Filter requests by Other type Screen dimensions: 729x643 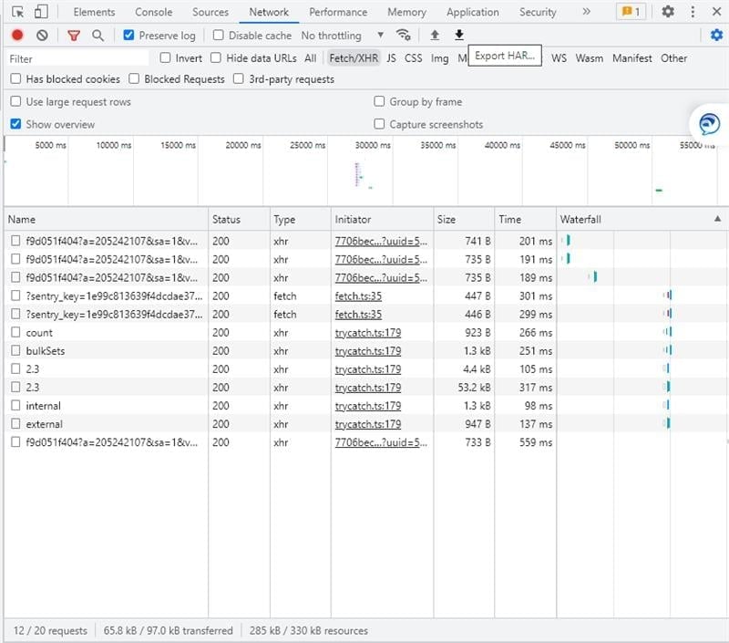coord(673,58)
